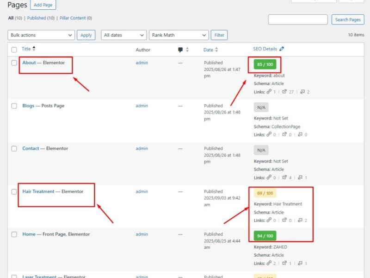Click the 85 / 100 SEO score badge

(x=265, y=64)
